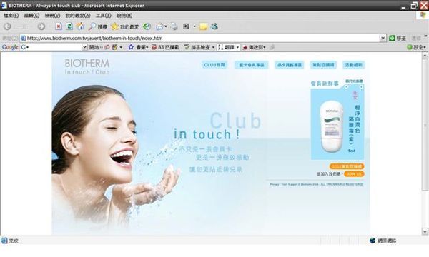This screenshot has width=429, height=257.
Task: Open the 'CLUB' first navigation tab
Action: click(214, 65)
